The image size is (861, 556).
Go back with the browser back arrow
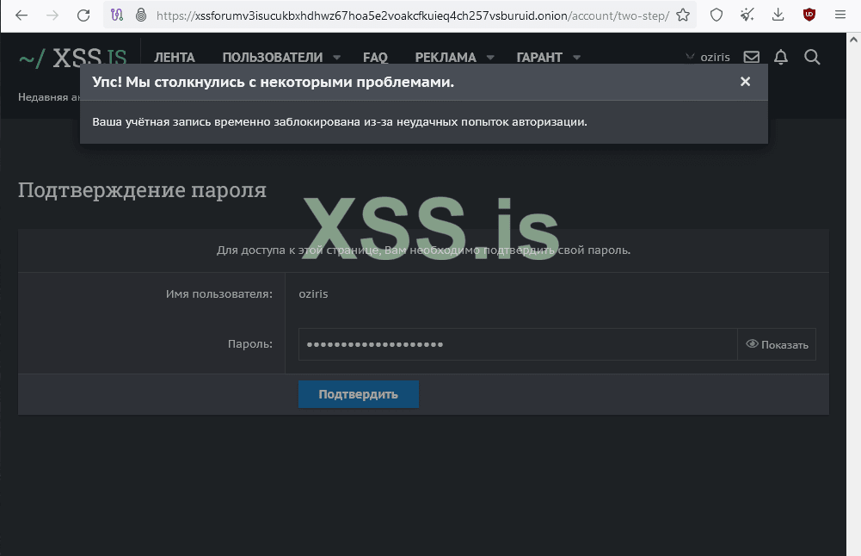coord(21,15)
